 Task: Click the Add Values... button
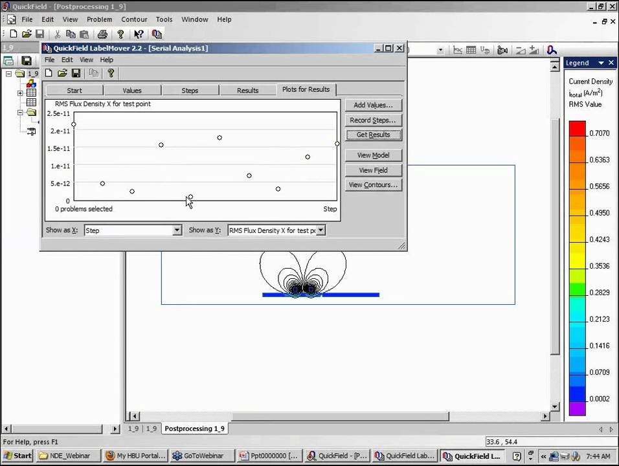[374, 105]
